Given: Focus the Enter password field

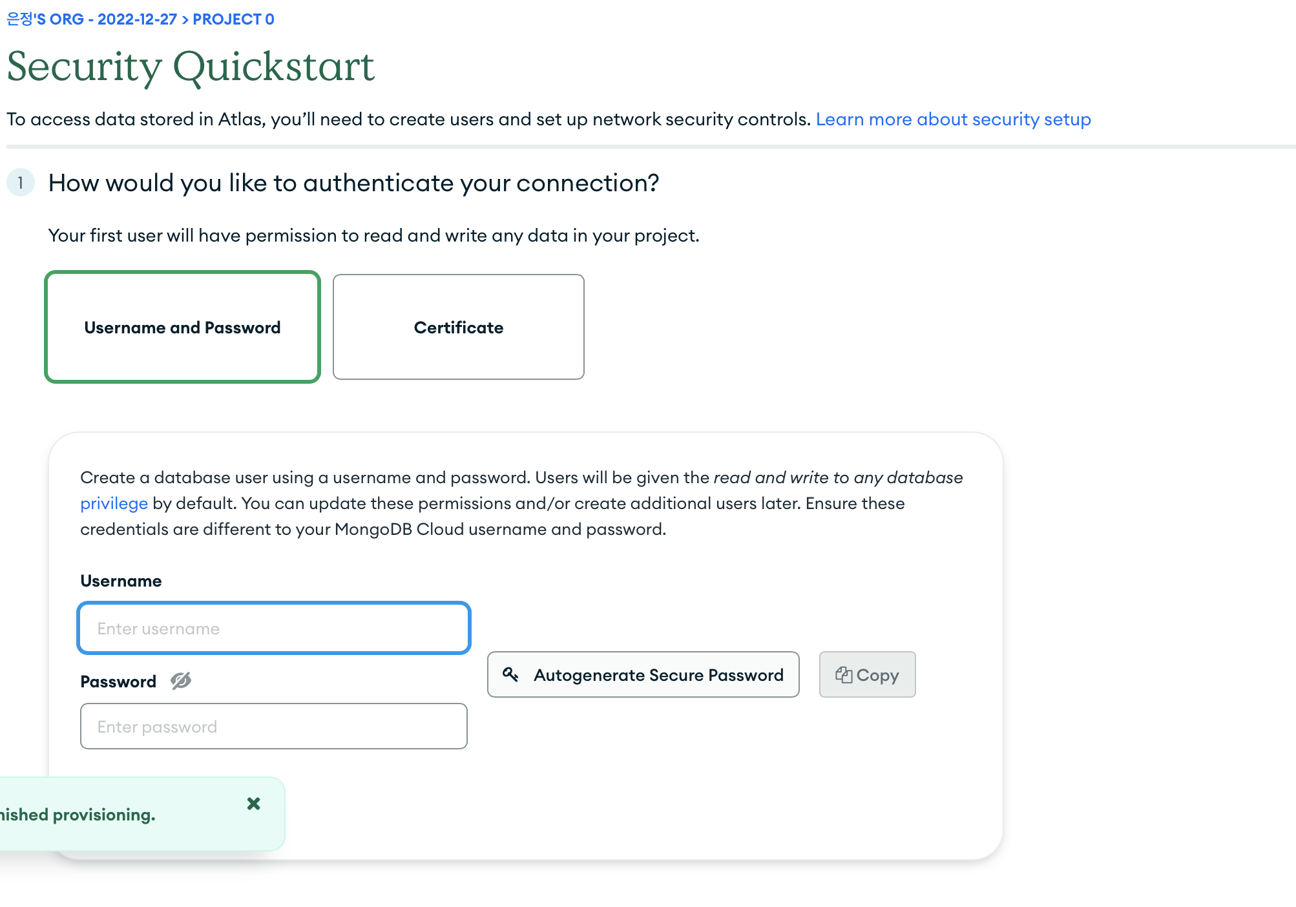Looking at the screenshot, I should coord(274,726).
